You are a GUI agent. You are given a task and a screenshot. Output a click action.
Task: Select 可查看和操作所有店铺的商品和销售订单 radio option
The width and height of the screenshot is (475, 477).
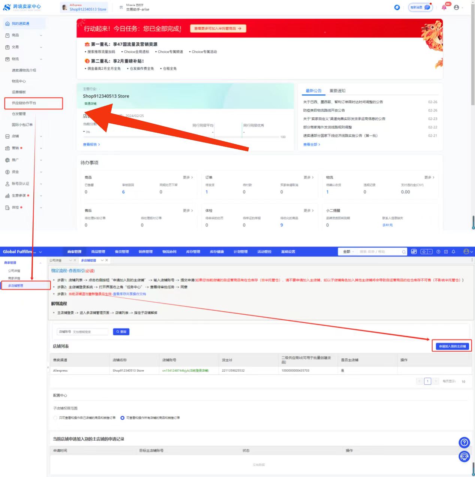[x=122, y=418]
